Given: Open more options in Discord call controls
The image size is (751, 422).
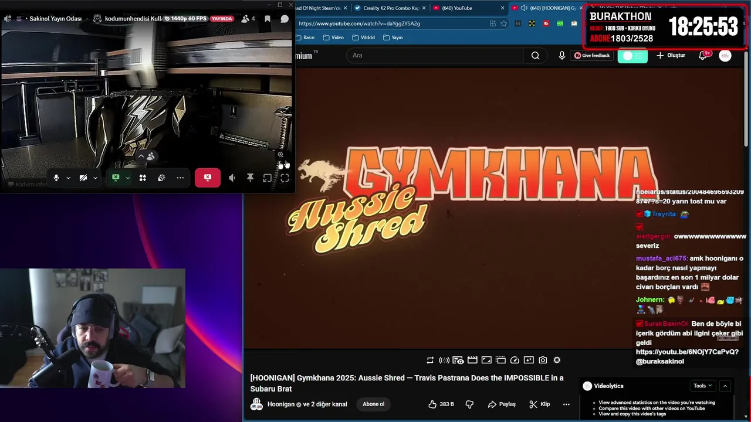Looking at the screenshot, I should pyautogui.click(x=180, y=178).
